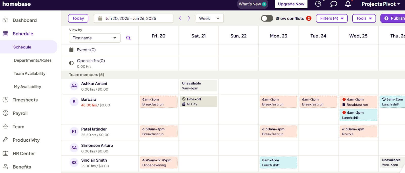This screenshot has width=405, height=173.
Task: Open the Tools dropdown
Action: 364,18
